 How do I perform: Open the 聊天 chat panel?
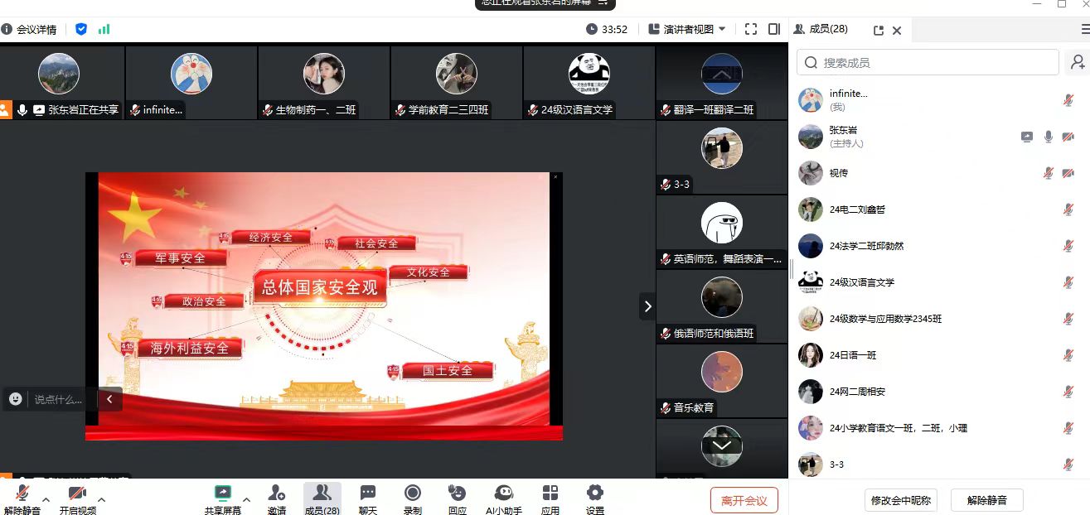368,494
